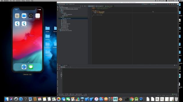Image resolution: width=183 pixels, height=102 pixels.
Task: Open Google Chrome from the Dock
Action: pos(132,99)
